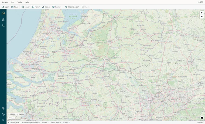Open the info icon in sidebar

[x=3, y=114]
